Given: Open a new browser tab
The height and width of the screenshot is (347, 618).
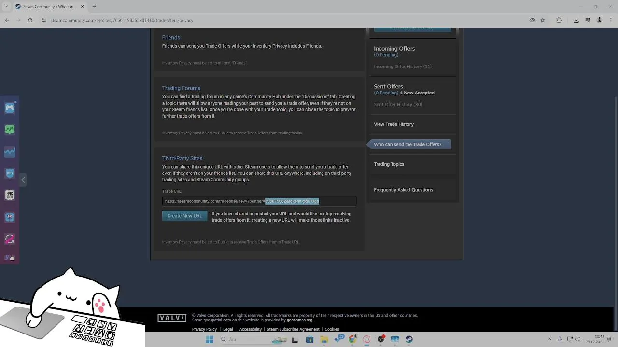Looking at the screenshot, I should (94, 7).
